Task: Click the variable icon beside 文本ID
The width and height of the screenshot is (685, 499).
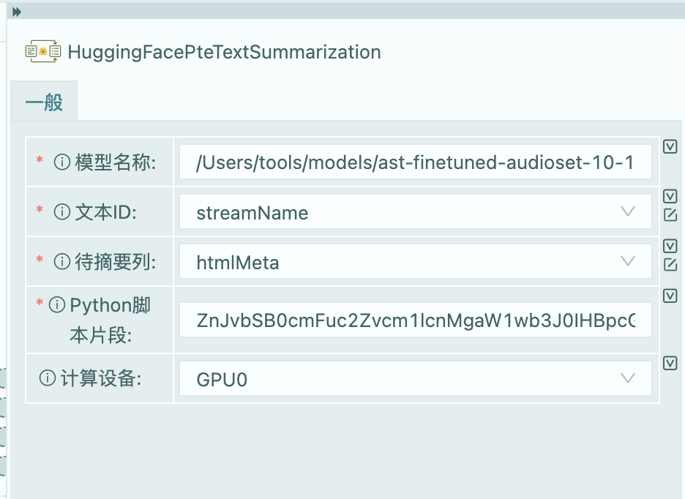Action: [672, 196]
